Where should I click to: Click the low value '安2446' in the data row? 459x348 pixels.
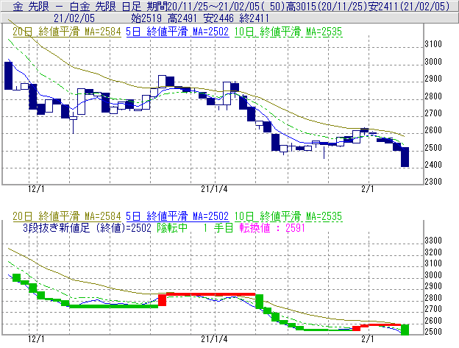coord(218,18)
